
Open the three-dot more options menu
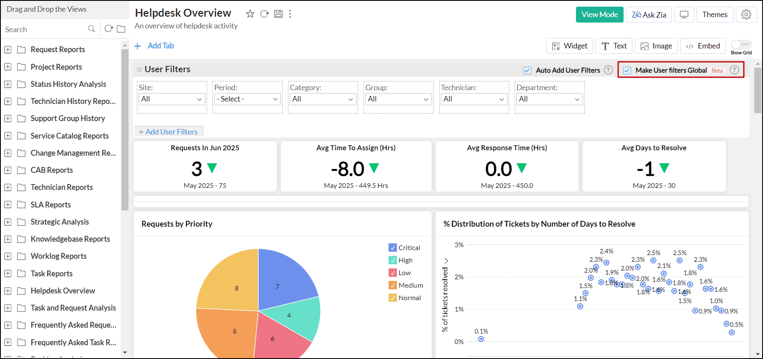tap(290, 14)
